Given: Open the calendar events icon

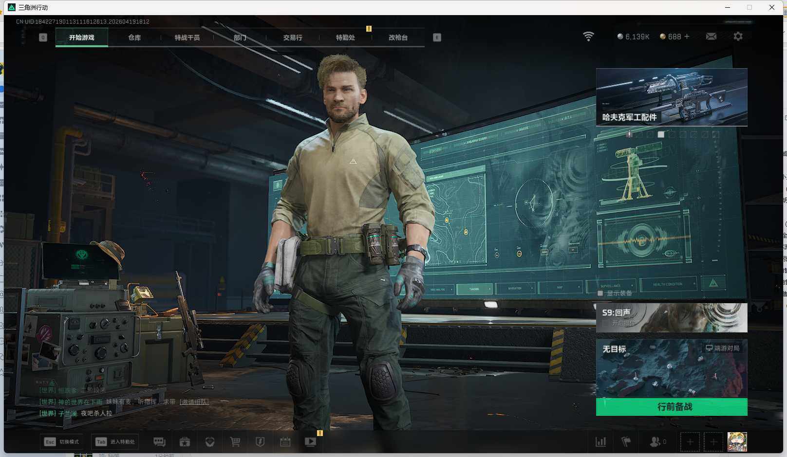Looking at the screenshot, I should point(285,442).
